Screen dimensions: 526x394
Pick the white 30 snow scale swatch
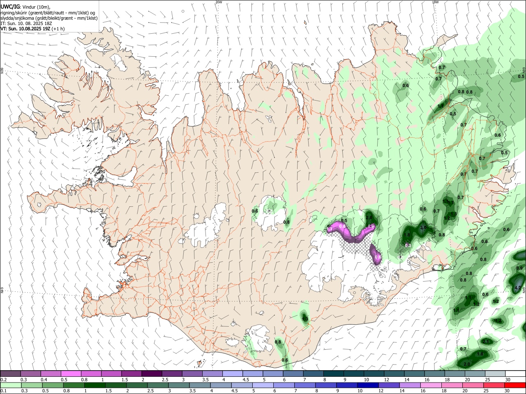[x=515, y=373]
